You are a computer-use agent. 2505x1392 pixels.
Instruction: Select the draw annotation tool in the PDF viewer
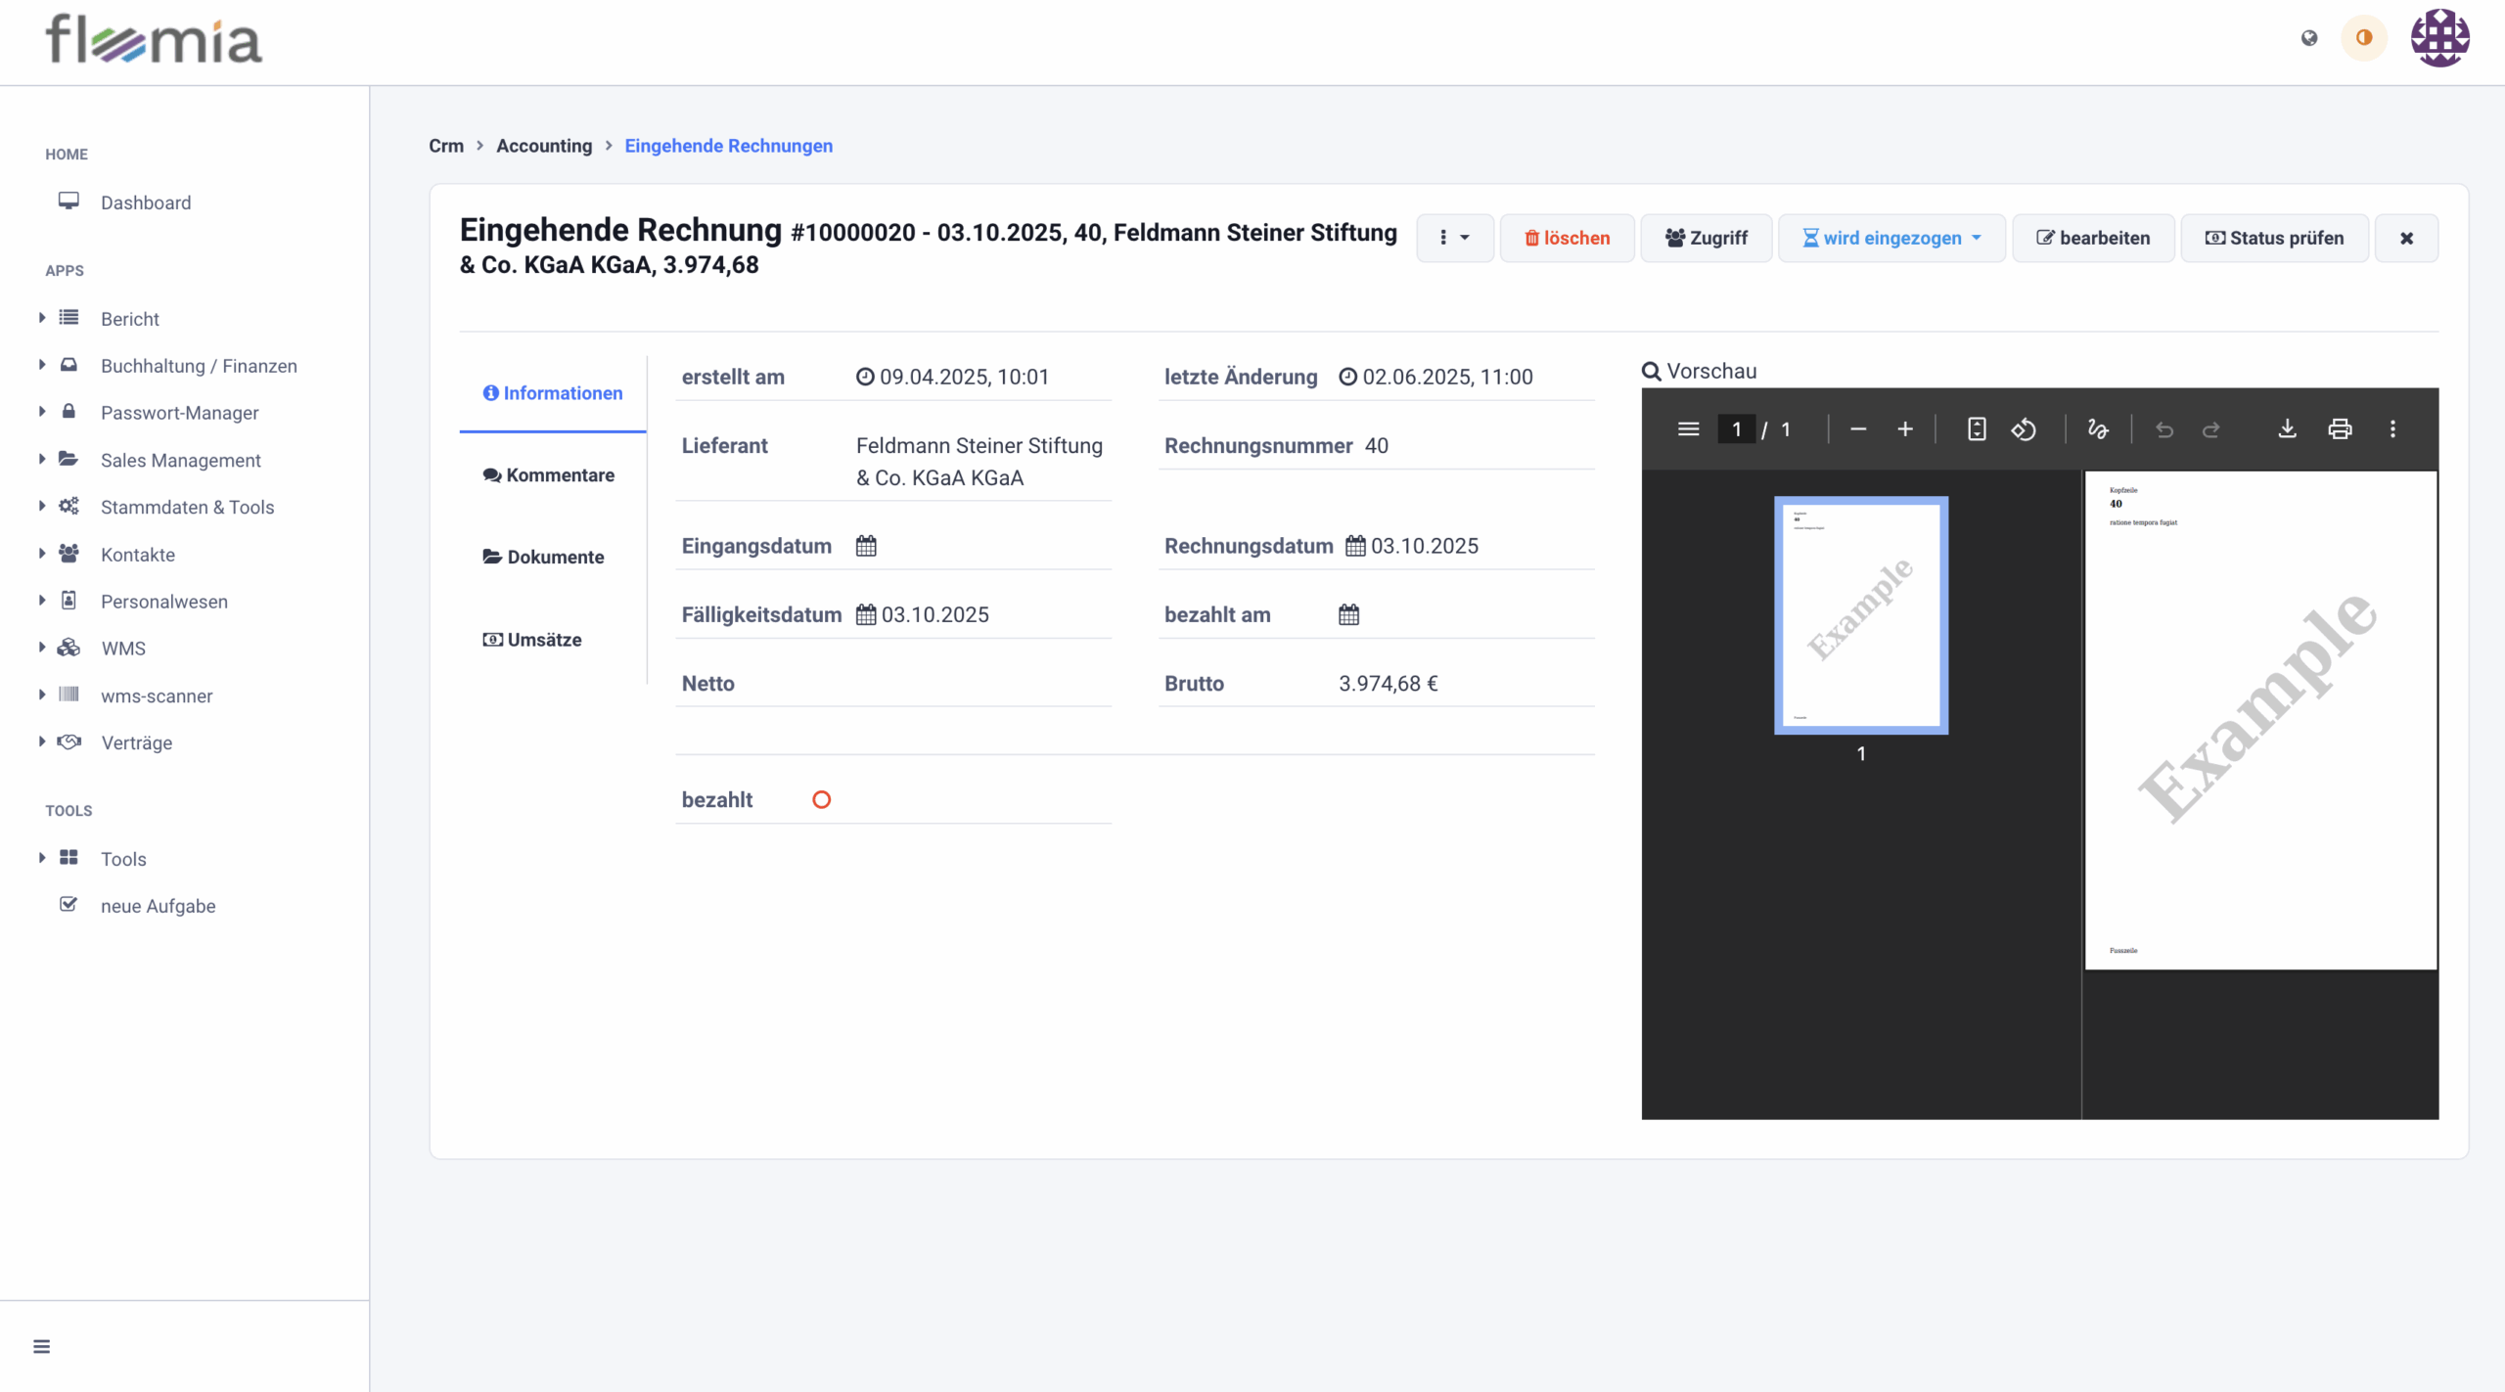click(2097, 428)
